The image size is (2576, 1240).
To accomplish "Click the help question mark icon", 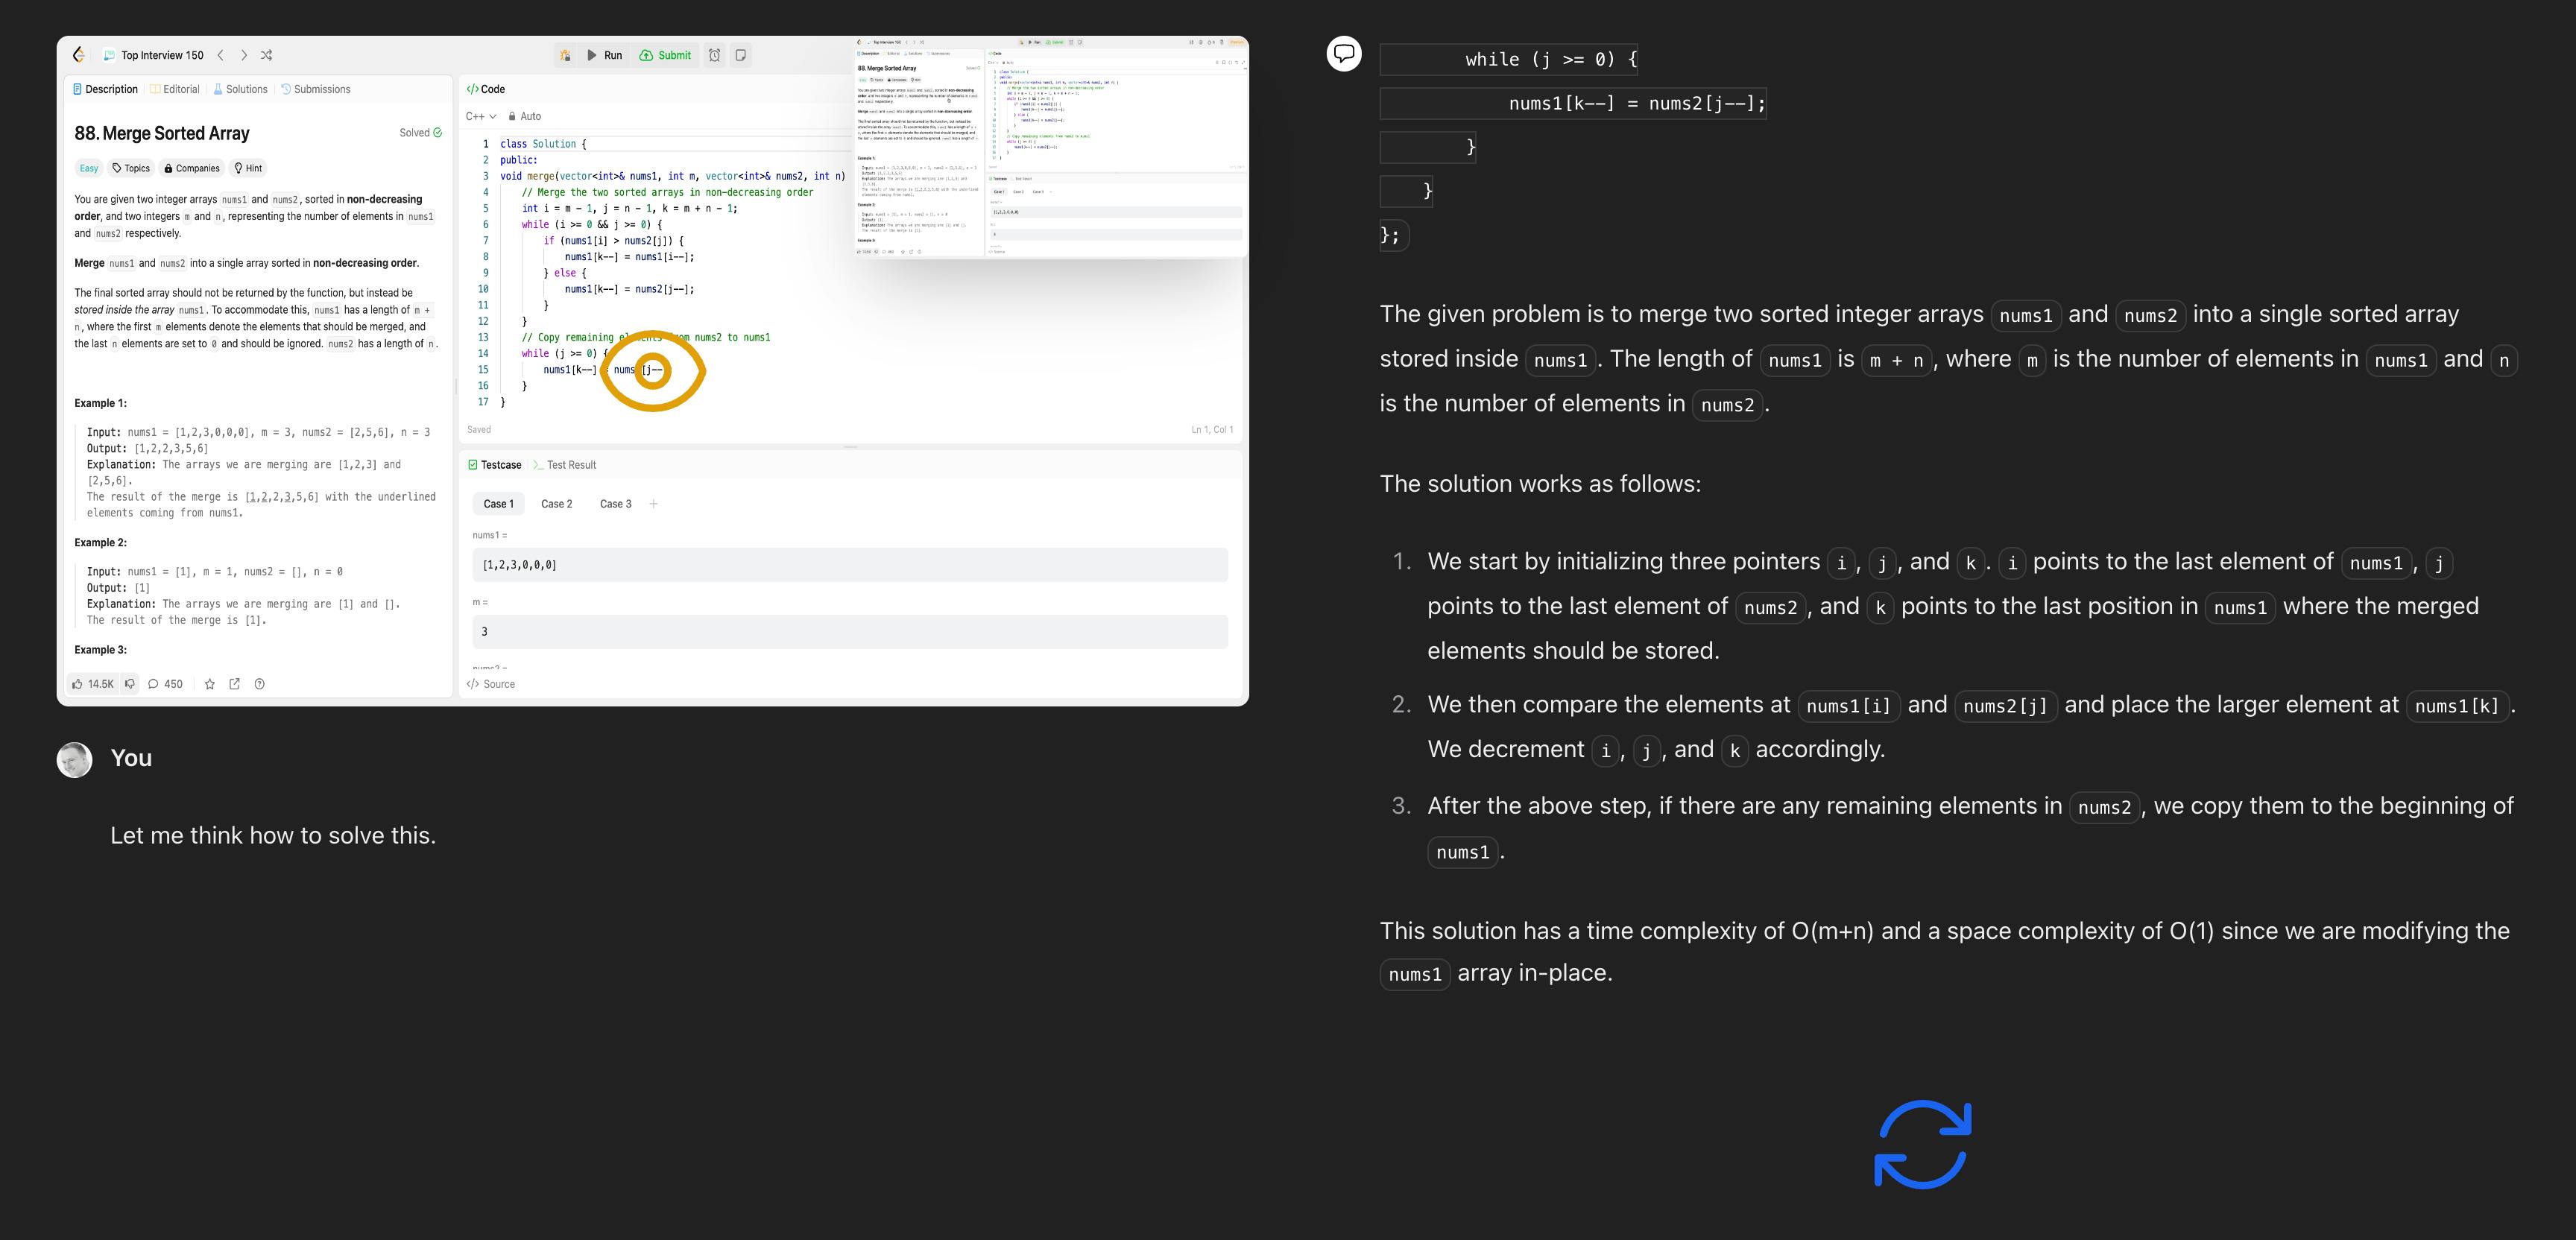I will 260,684.
